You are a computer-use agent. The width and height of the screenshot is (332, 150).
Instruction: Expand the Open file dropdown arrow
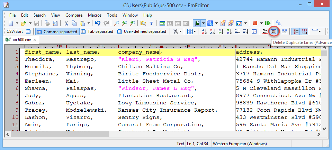pyautogui.click(x=30, y=23)
